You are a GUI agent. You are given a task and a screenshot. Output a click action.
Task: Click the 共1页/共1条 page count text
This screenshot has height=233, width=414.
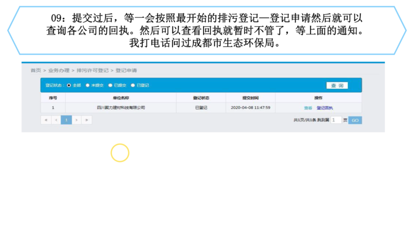tap(305, 120)
